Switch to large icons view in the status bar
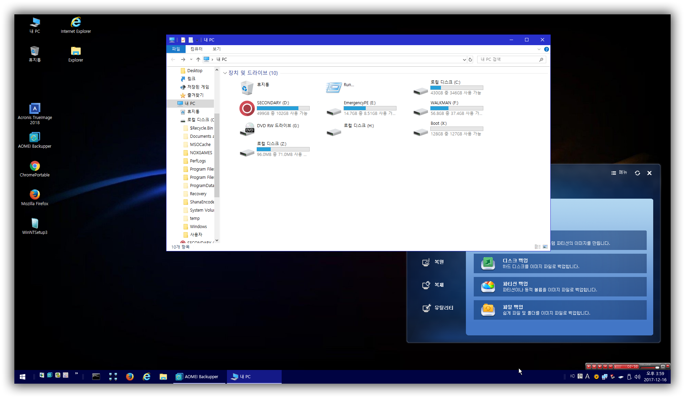Viewport: 685px width, 398px height. pyautogui.click(x=545, y=247)
